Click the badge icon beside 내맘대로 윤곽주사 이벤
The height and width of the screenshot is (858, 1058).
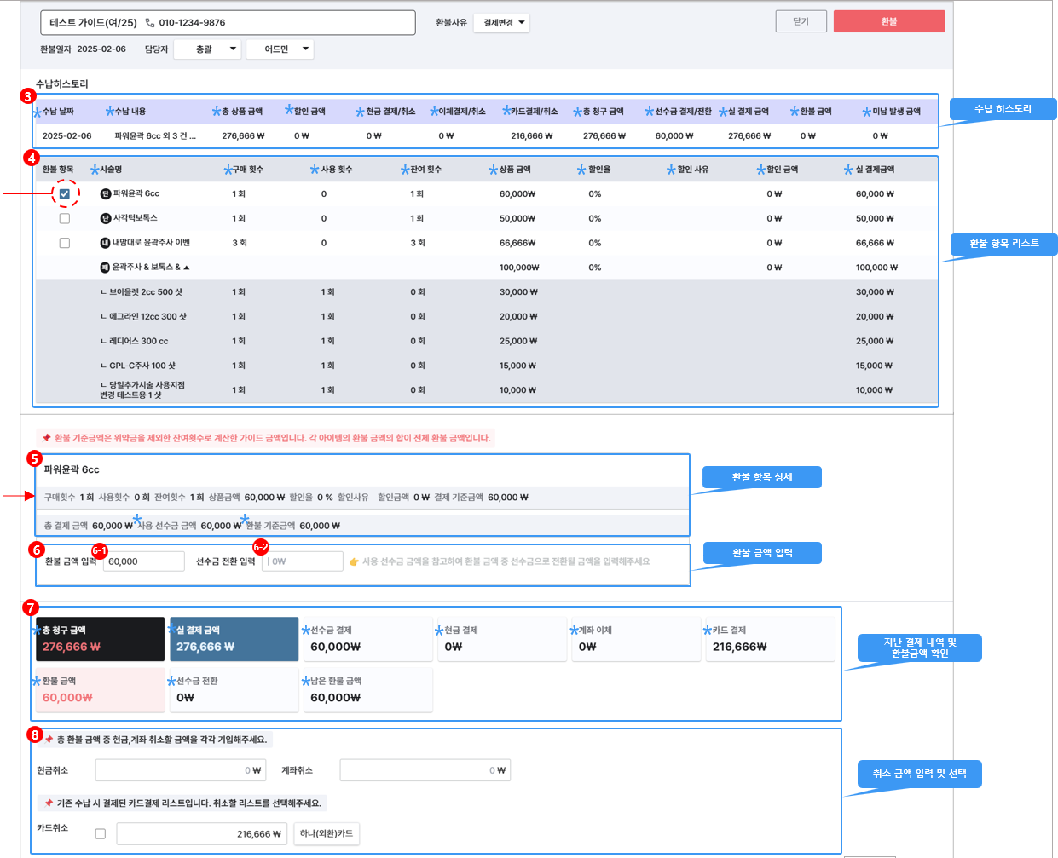(105, 243)
